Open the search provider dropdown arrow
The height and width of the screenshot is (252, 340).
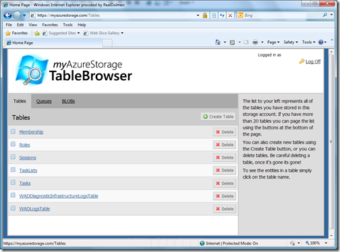coord(331,15)
